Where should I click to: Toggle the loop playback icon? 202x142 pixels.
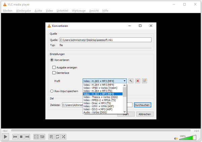(x=58, y=137)
